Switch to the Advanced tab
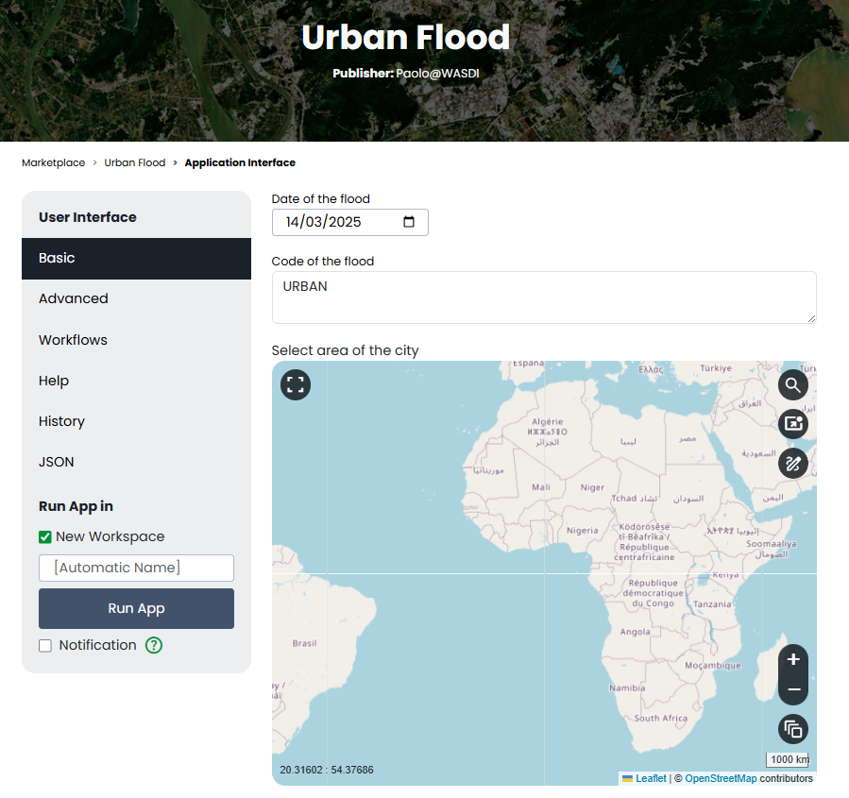The width and height of the screenshot is (849, 798). 136,298
